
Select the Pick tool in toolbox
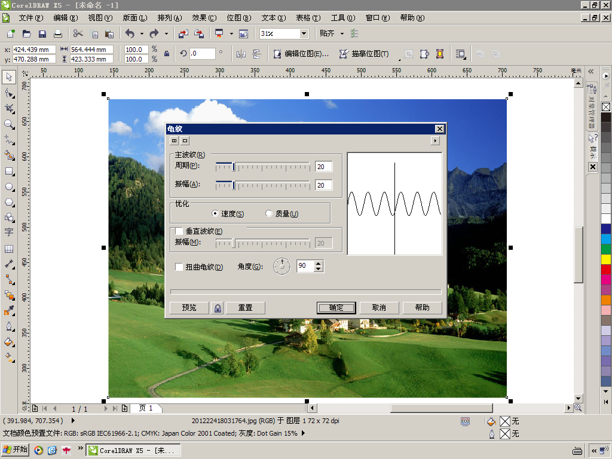tap(9, 77)
